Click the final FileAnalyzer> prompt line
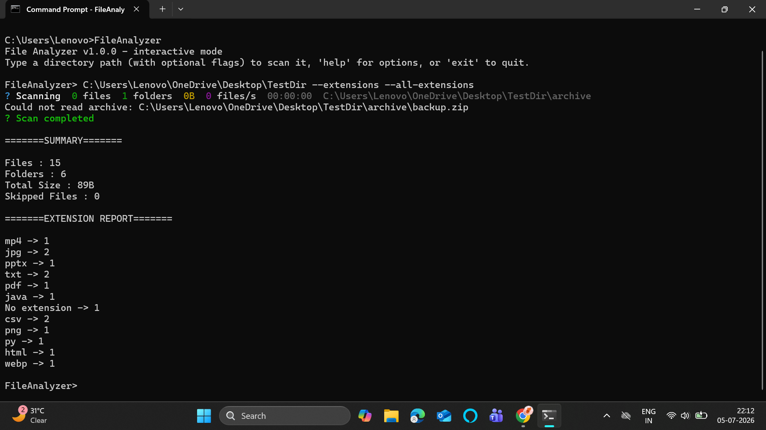 [x=41, y=386]
